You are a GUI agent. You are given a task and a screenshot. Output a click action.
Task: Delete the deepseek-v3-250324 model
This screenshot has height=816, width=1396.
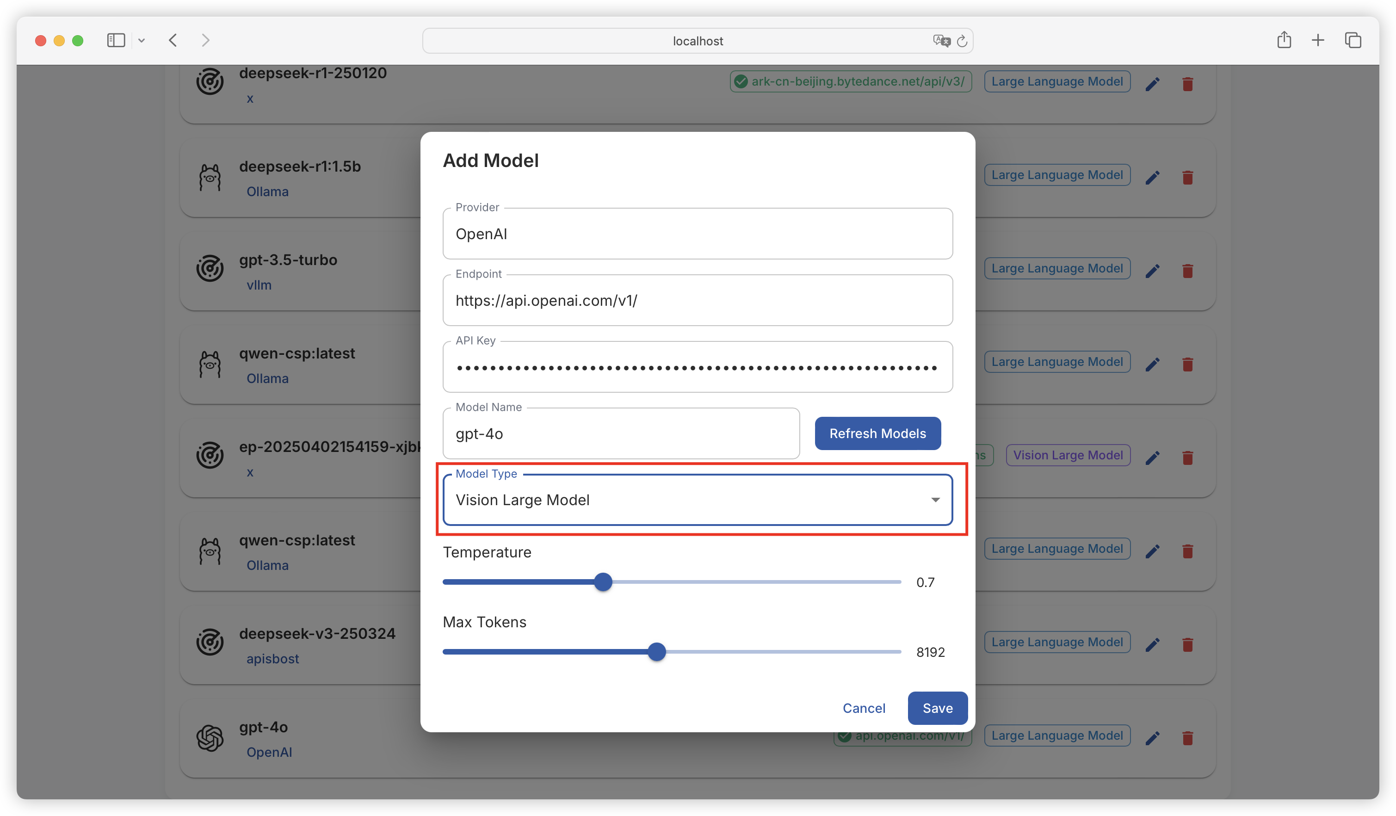(1187, 645)
